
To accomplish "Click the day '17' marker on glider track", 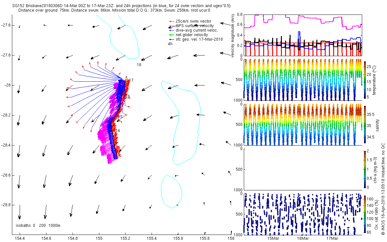I will pyautogui.click(x=131, y=80).
